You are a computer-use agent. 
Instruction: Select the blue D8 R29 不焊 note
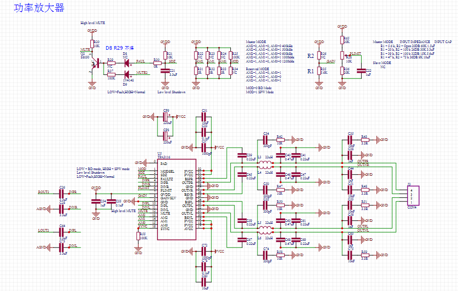click(120, 48)
